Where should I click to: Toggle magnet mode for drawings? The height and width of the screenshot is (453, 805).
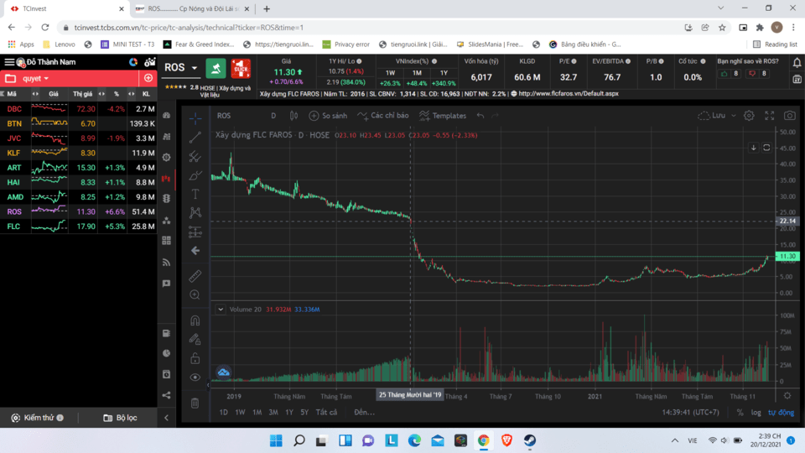195,321
